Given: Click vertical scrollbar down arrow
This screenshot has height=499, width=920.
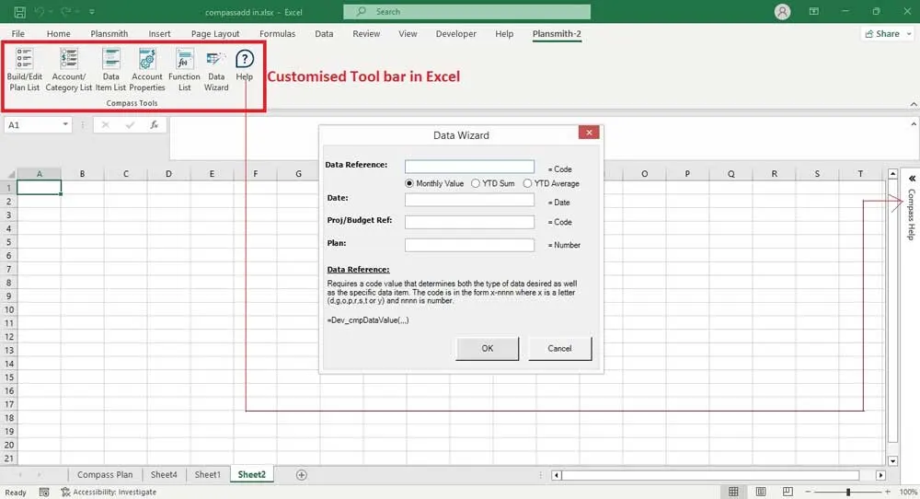Looking at the screenshot, I should coord(892,461).
